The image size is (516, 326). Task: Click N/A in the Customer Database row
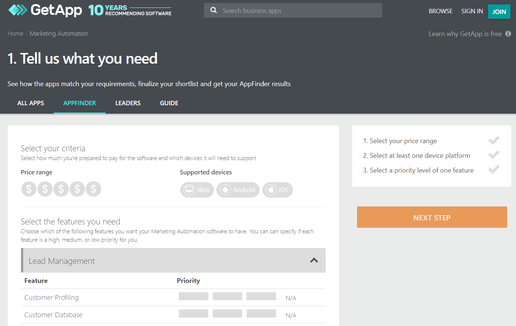point(291,315)
